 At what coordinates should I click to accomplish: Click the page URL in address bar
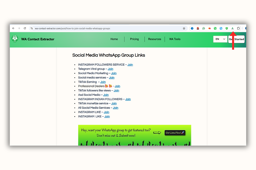[x=72, y=28]
